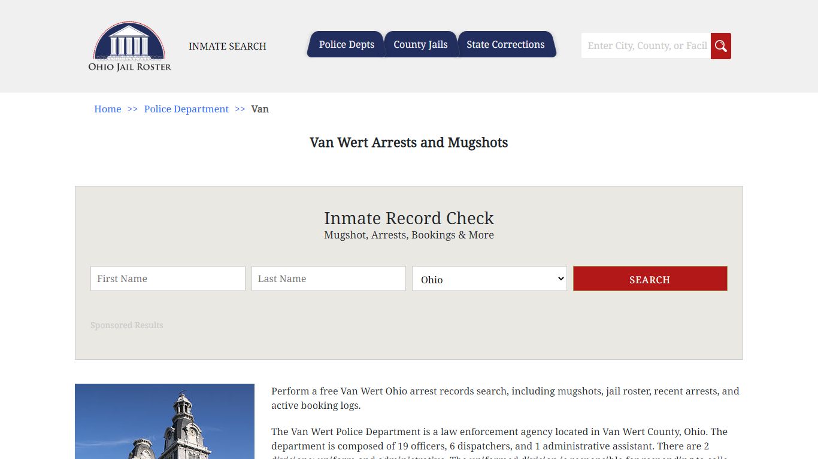
Task: Click the Van Wert courthouse photo
Action: (x=165, y=421)
